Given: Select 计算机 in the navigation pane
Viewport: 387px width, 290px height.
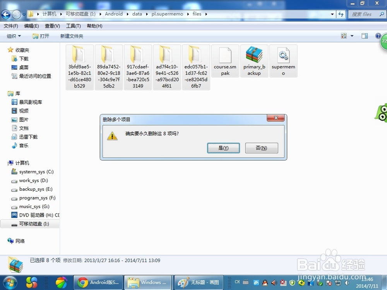Looking at the screenshot, I should (22, 163).
